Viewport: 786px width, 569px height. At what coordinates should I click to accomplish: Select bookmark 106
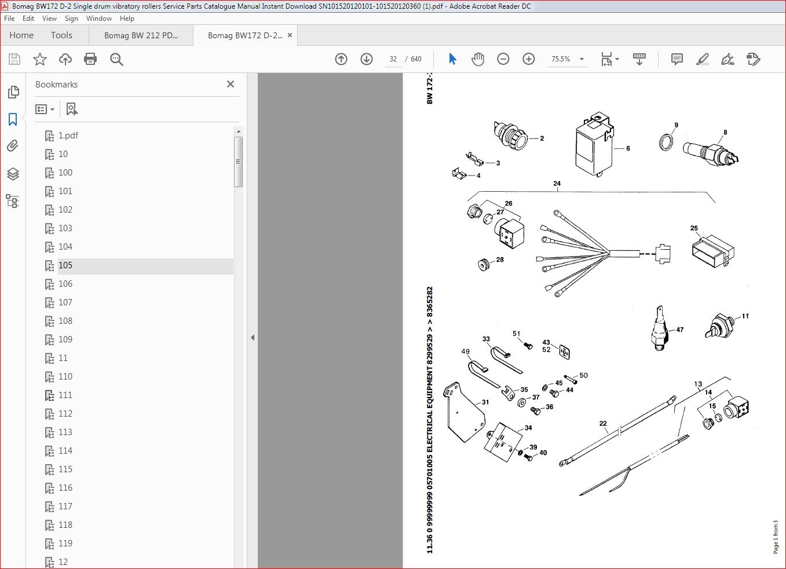coord(65,284)
